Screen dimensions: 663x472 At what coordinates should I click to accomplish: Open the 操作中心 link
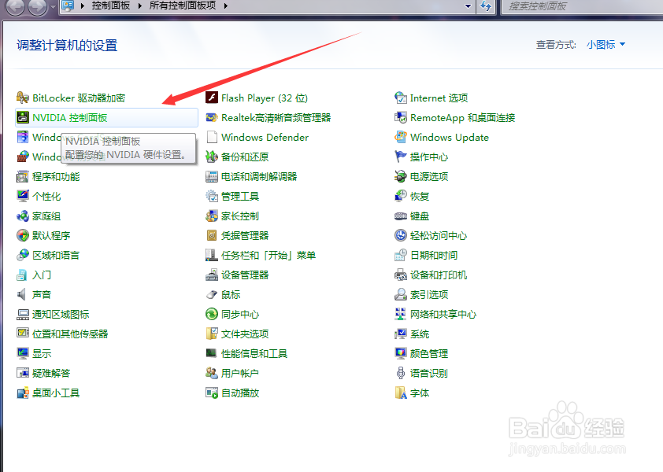click(429, 157)
